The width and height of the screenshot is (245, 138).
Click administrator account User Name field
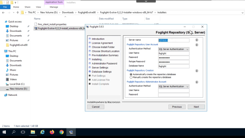click(173, 90)
